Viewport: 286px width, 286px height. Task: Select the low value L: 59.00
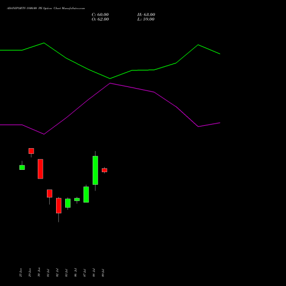click(146, 19)
